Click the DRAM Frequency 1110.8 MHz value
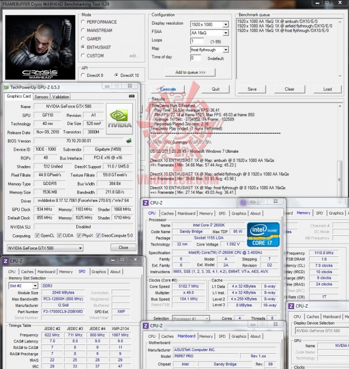The image size is (349, 369). 324,253
